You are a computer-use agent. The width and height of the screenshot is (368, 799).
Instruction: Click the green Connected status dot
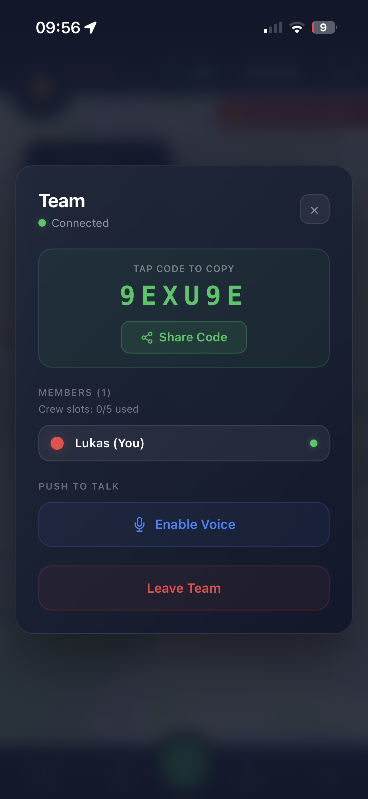pos(42,223)
